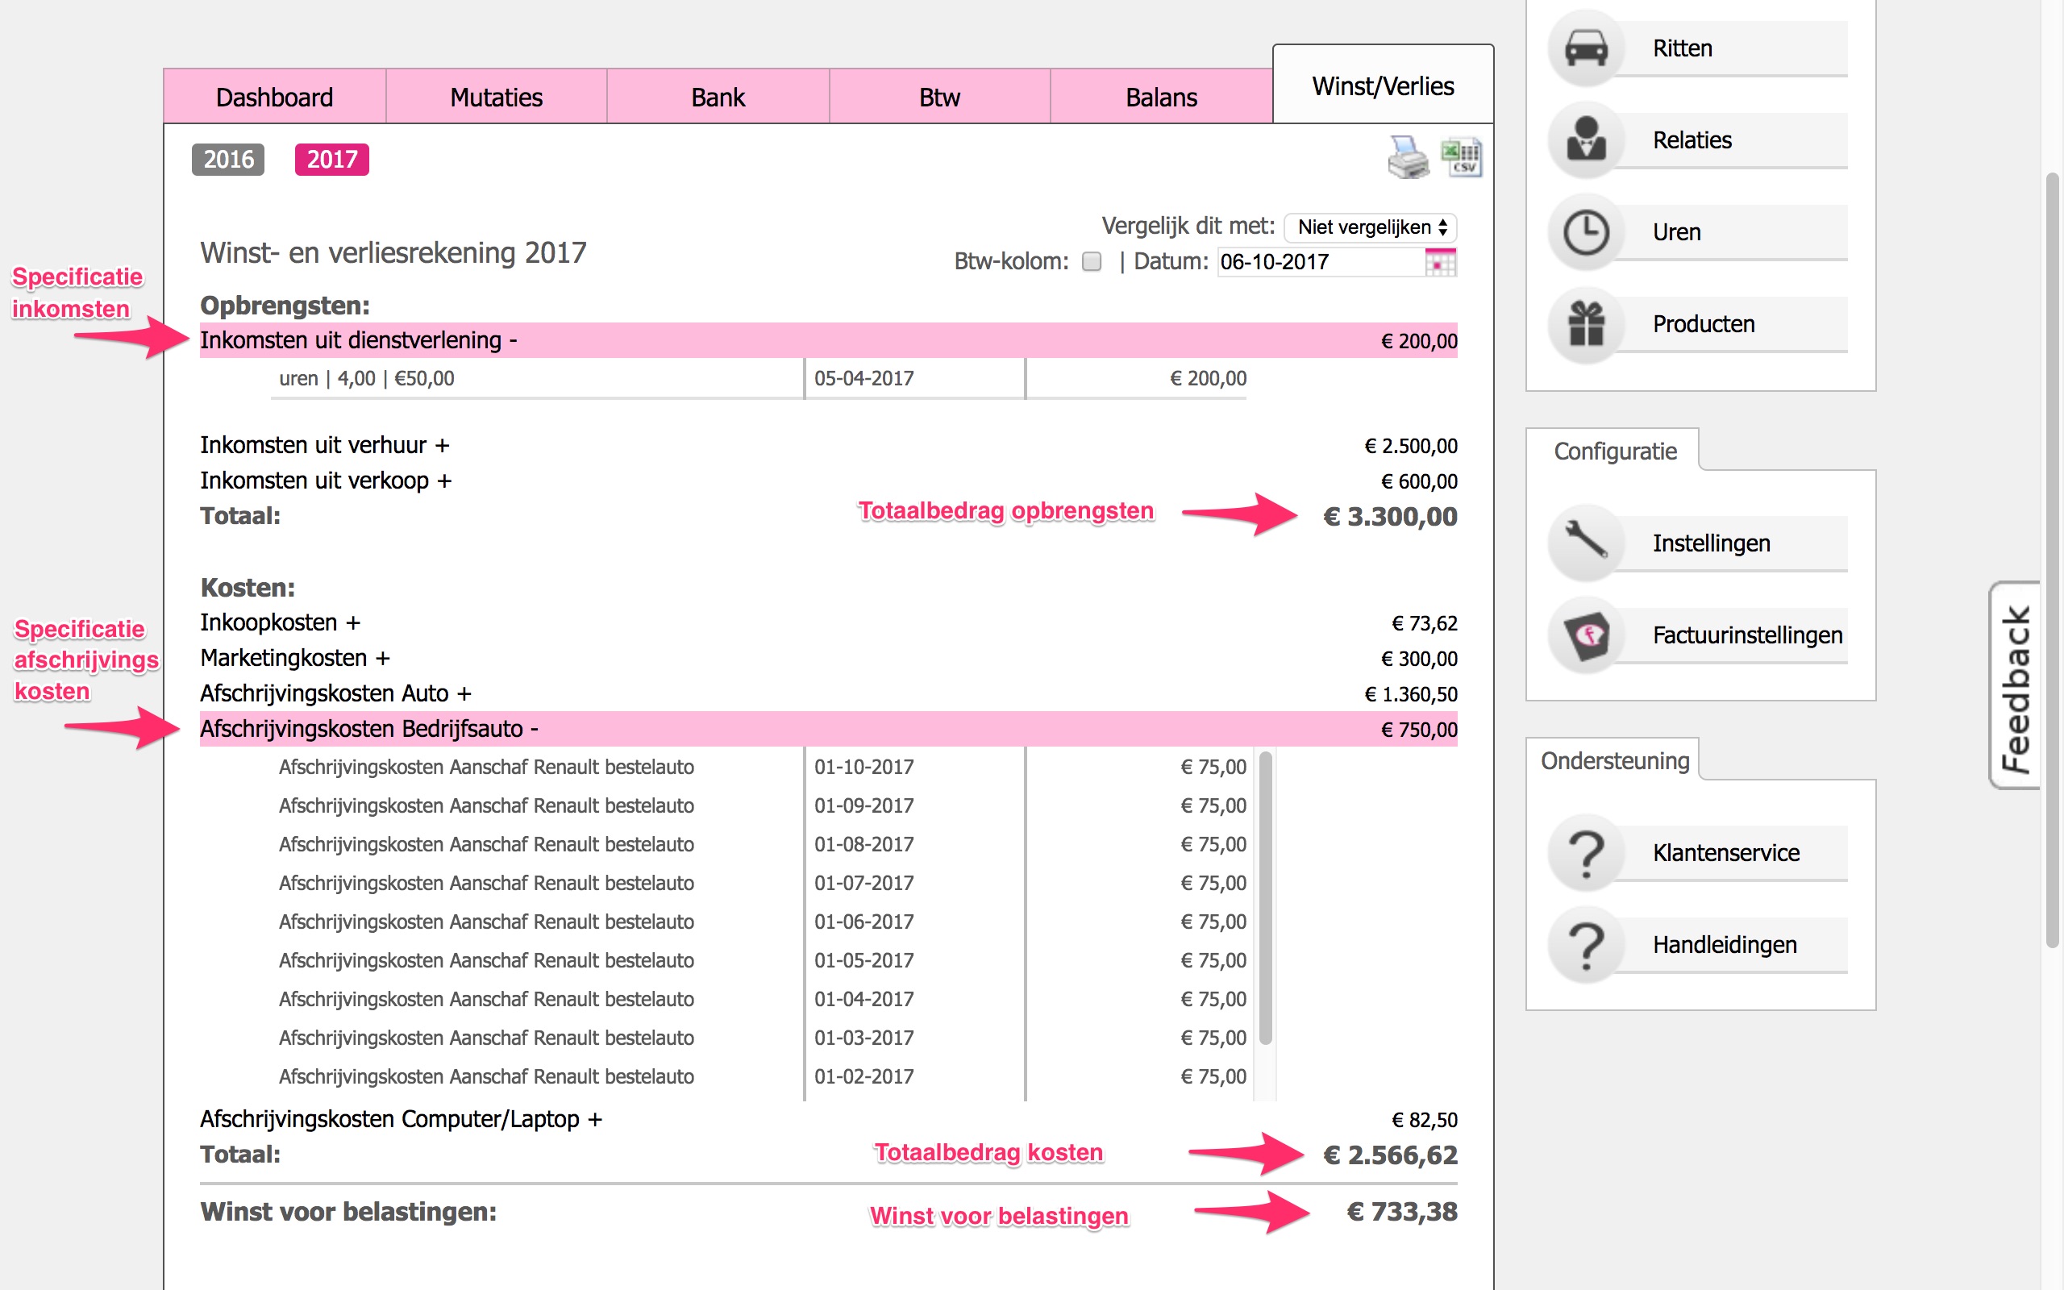The height and width of the screenshot is (1290, 2064).
Task: Click the Winst- en verliesrekening 2017 heading
Action: pos(393,253)
